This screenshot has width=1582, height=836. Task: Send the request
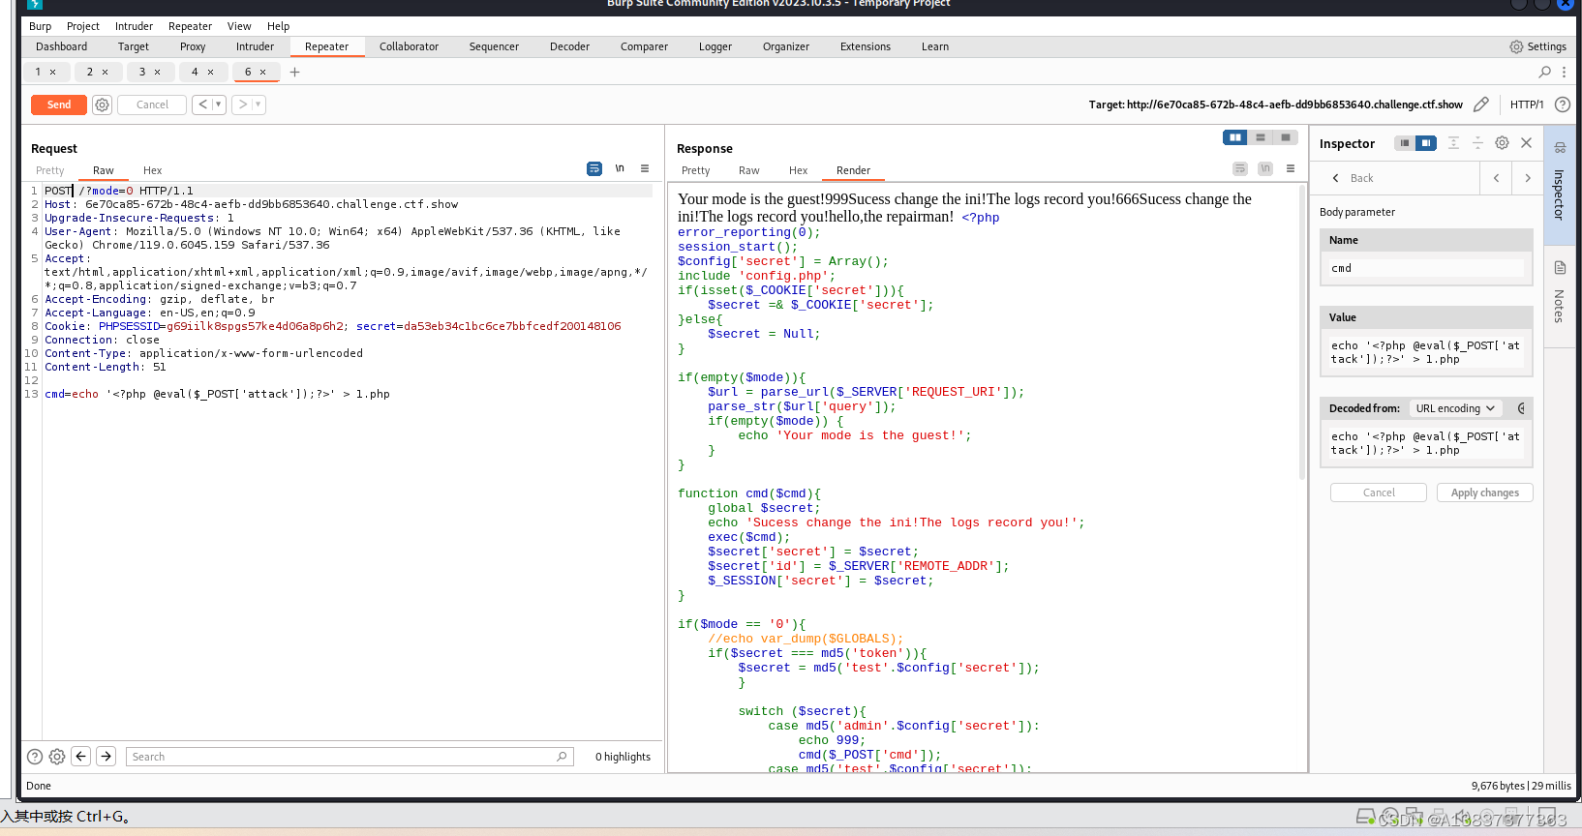click(59, 104)
